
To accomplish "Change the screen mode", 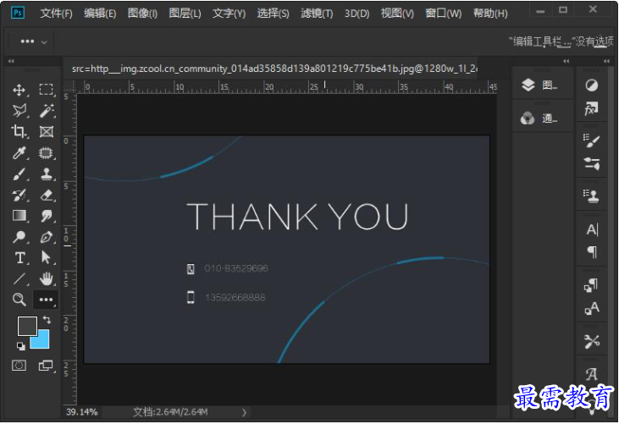I will tap(46, 366).
